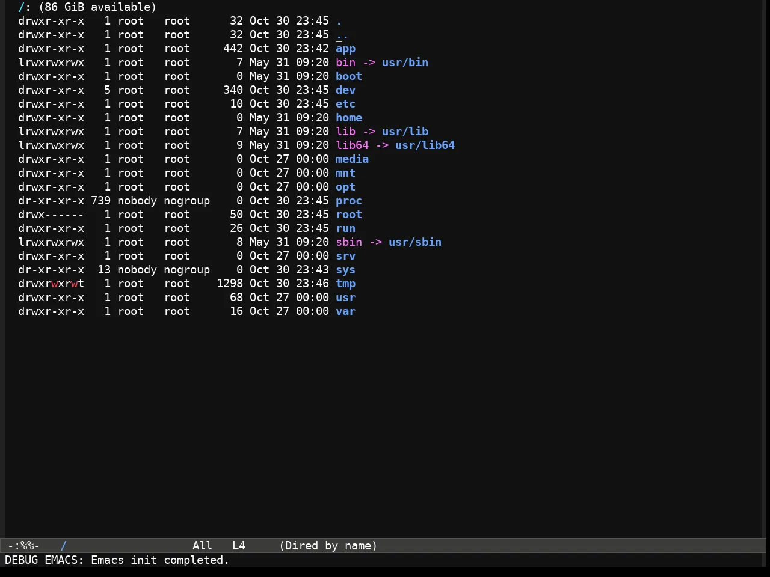Click the usr/sbin symlink target

[415, 242]
